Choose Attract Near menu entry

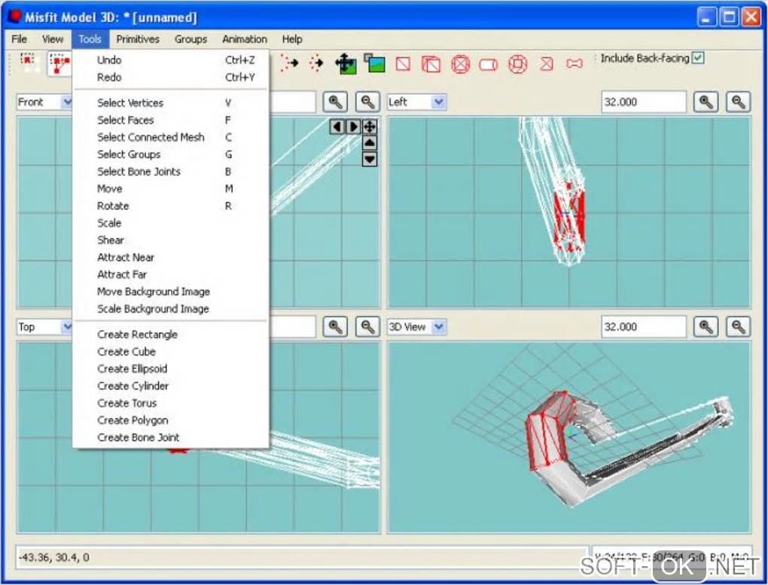tap(170, 257)
